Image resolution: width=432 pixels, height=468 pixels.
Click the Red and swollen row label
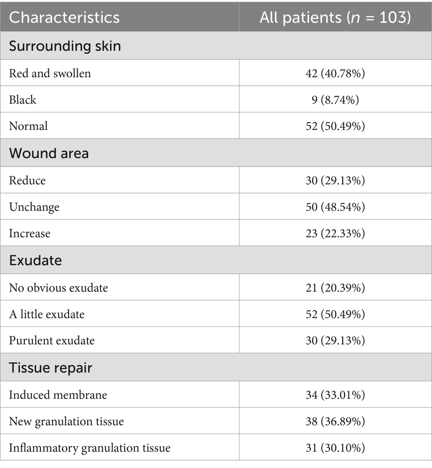[x=50, y=73]
